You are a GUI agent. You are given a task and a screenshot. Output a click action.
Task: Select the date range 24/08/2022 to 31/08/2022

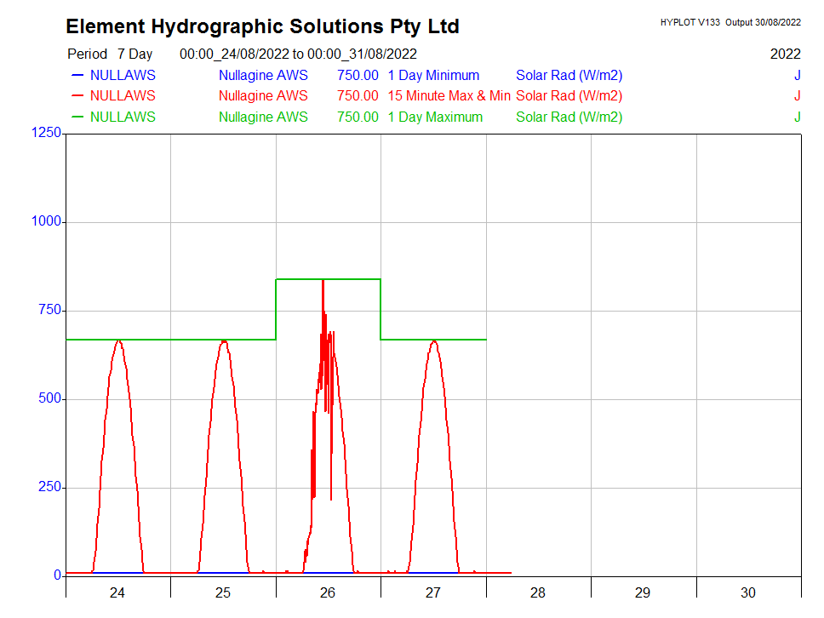click(x=298, y=54)
